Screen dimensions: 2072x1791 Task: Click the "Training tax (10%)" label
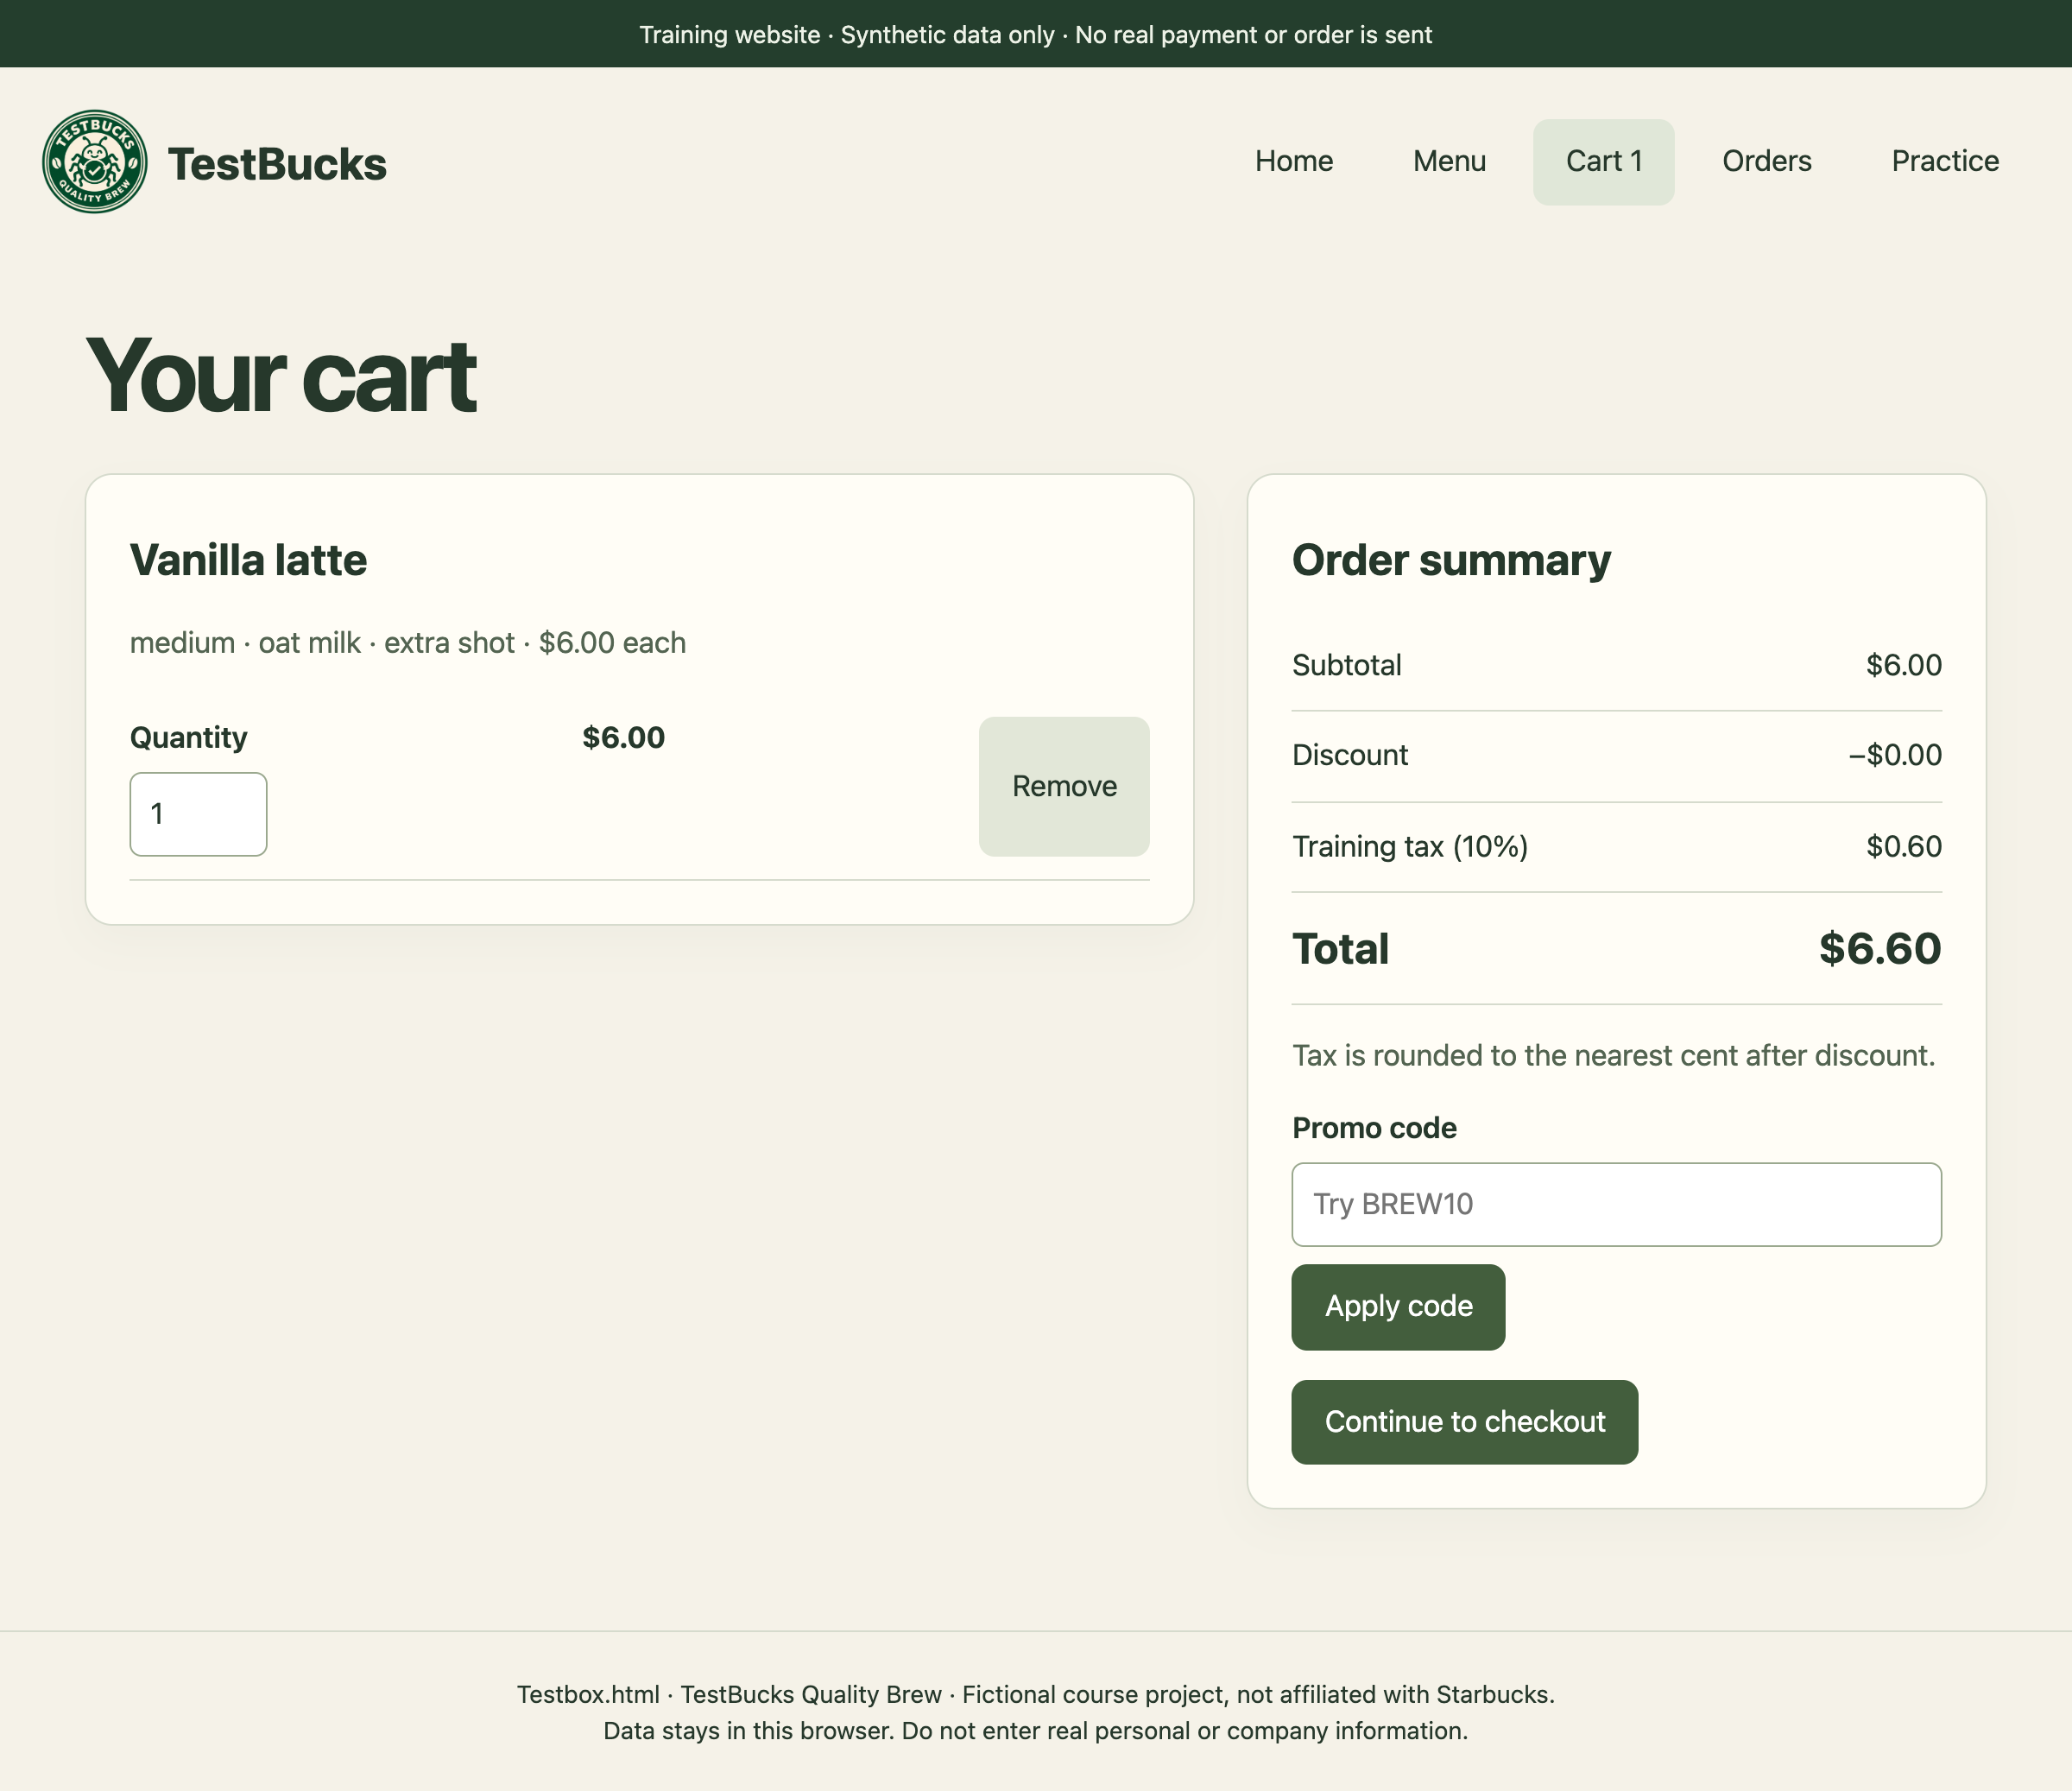click(x=1410, y=847)
